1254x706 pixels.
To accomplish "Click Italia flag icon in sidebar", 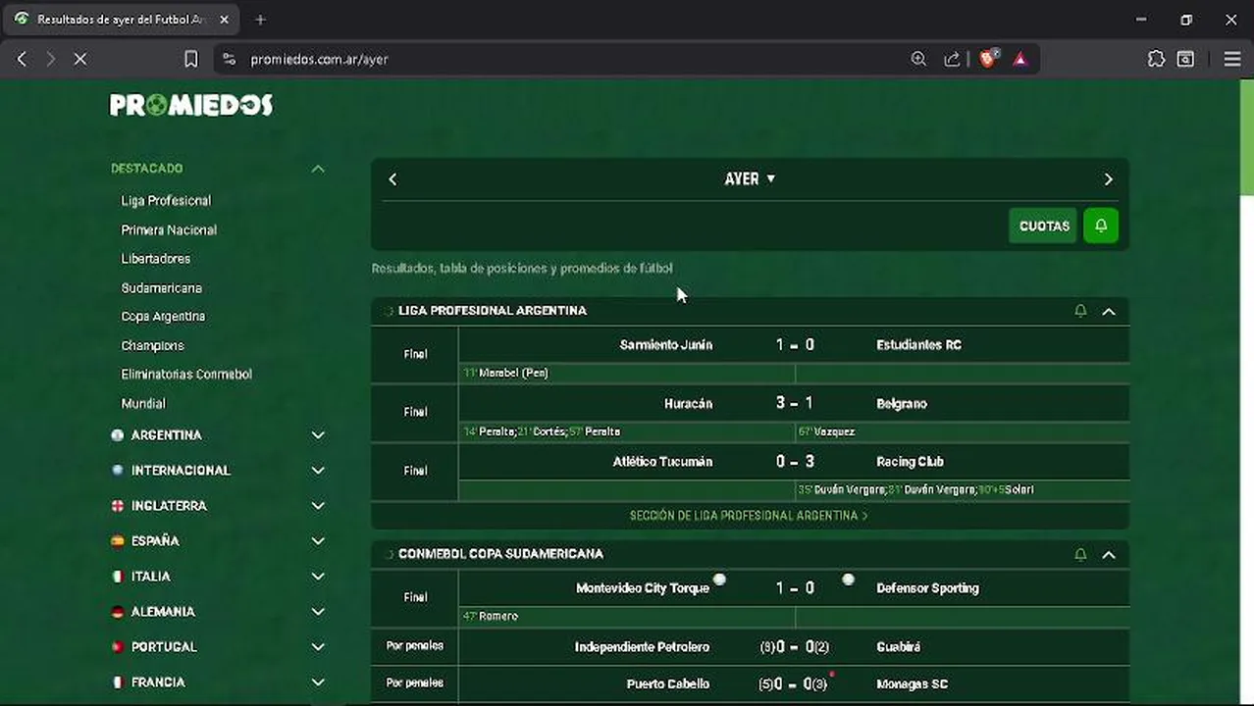I will [118, 577].
